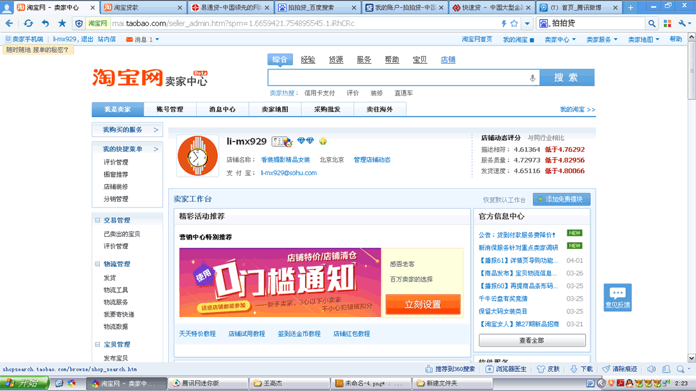Collapse the 交易管理 section
Image resolution: width=696 pixels, height=391 pixels.
[x=97, y=220]
